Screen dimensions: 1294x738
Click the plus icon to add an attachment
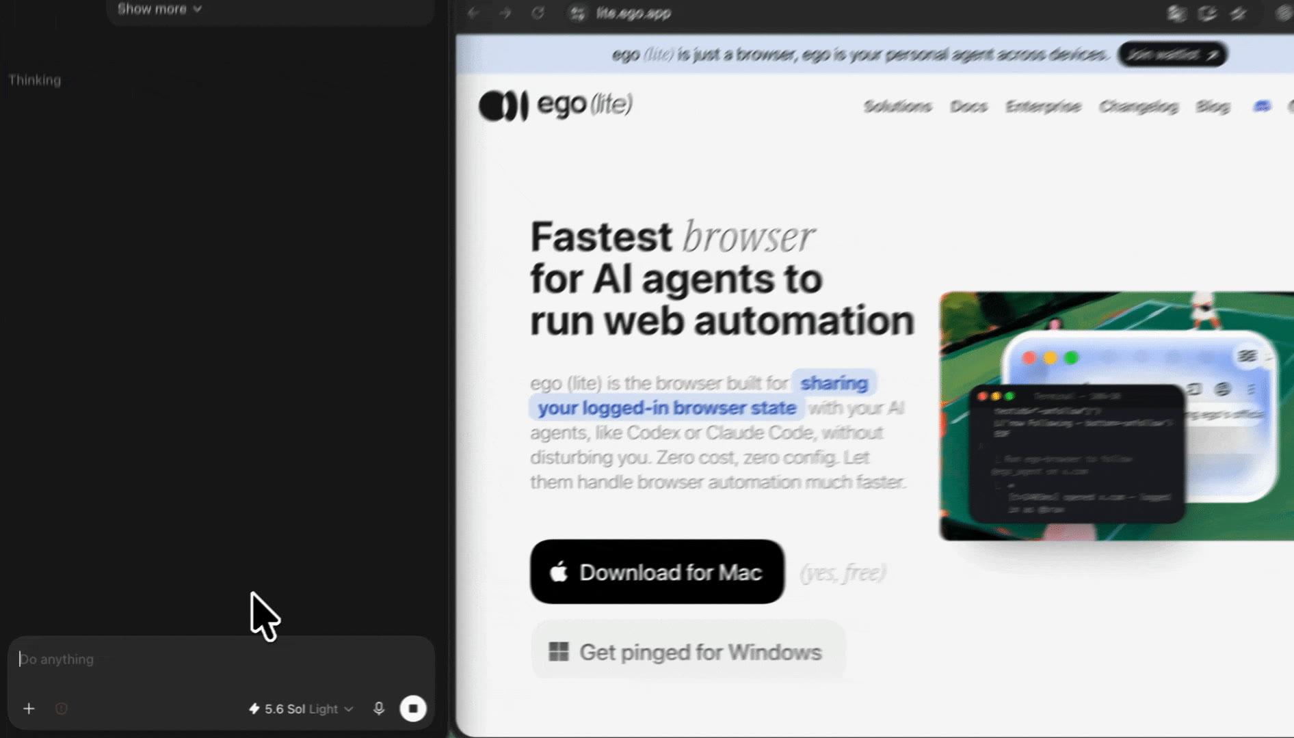[29, 709]
